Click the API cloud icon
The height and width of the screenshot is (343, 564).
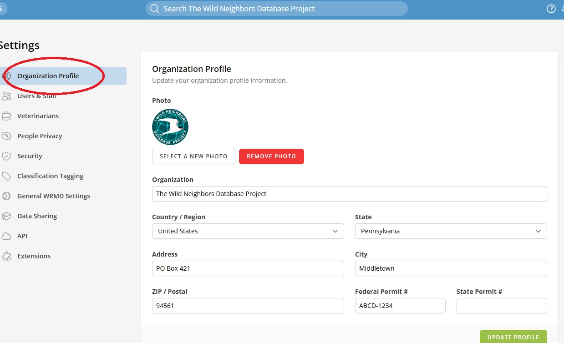(6, 236)
